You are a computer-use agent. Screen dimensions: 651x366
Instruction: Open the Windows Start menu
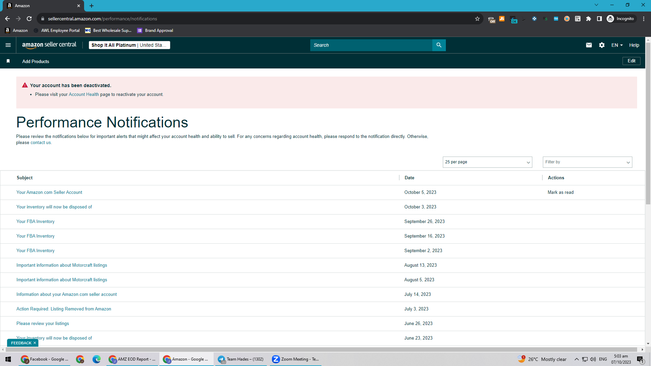8,359
